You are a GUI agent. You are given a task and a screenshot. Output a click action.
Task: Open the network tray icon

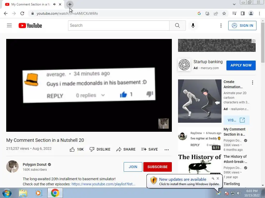[x=233, y=193]
